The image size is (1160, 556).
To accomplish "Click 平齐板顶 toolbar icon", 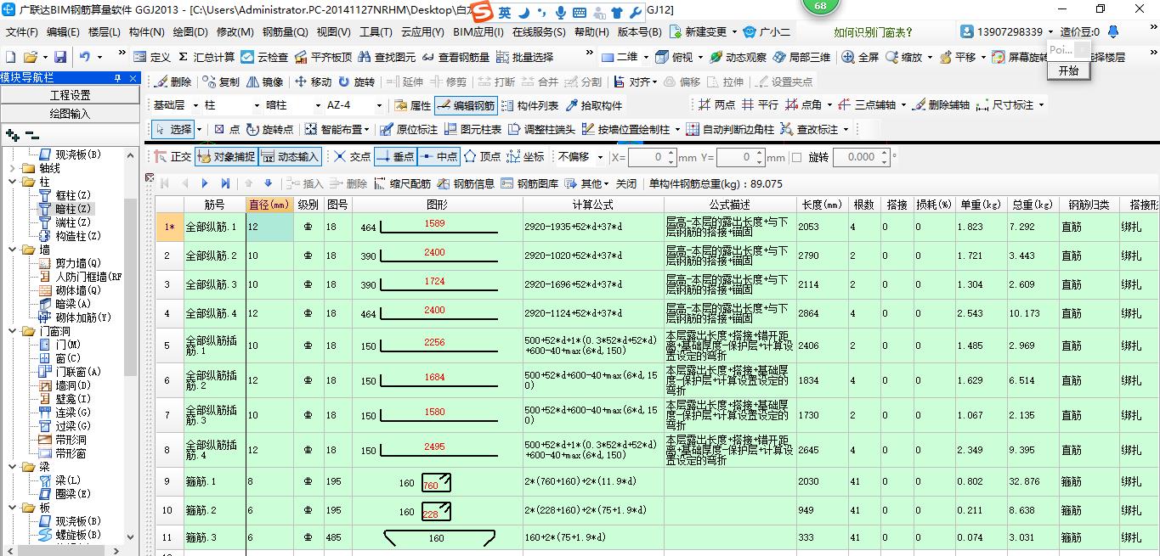I will pyautogui.click(x=324, y=57).
